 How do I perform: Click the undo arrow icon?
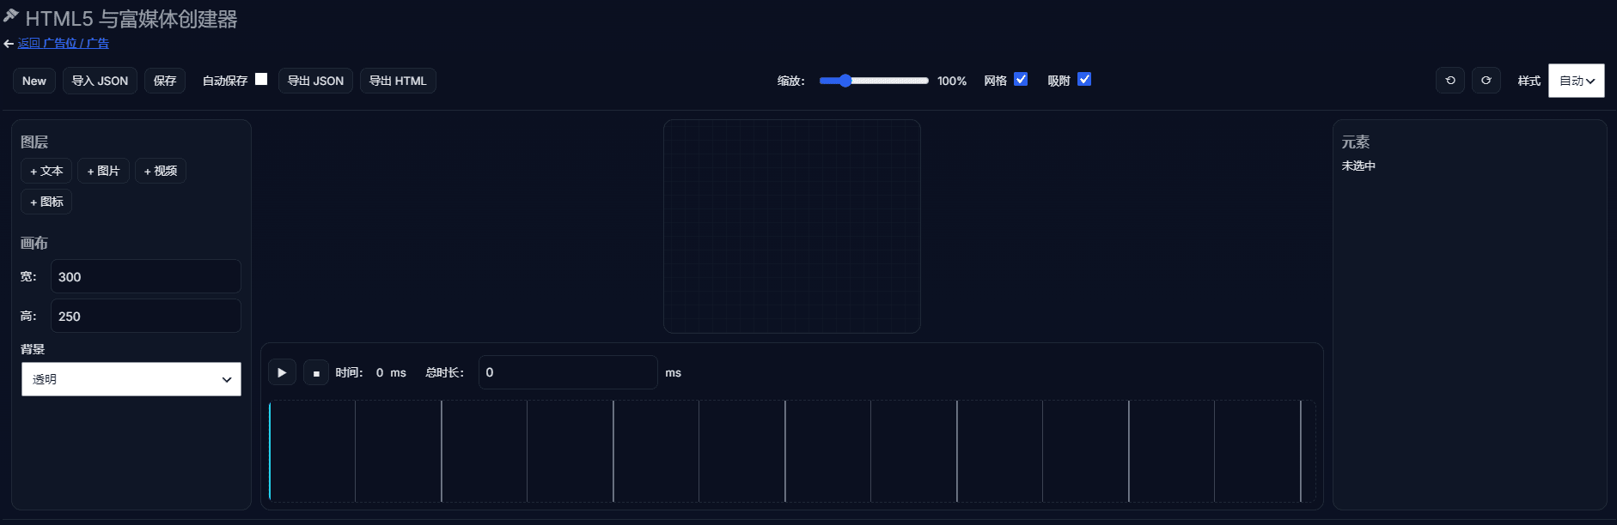pyautogui.click(x=1450, y=81)
